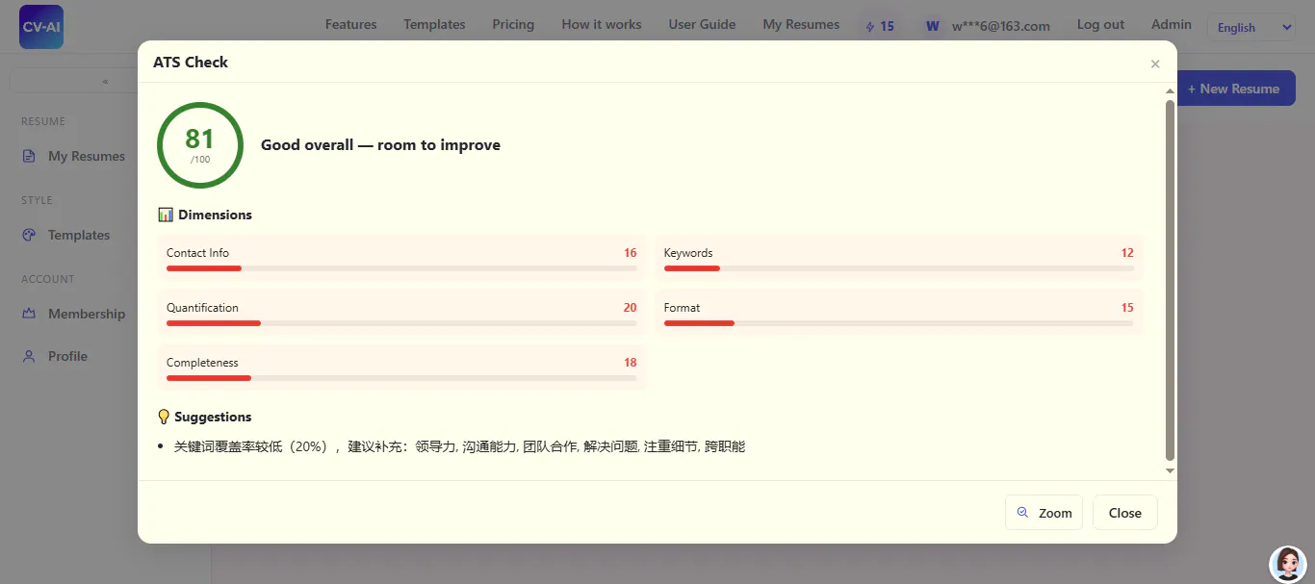
Task: Click the Zoom button in the dialog
Action: tap(1044, 513)
